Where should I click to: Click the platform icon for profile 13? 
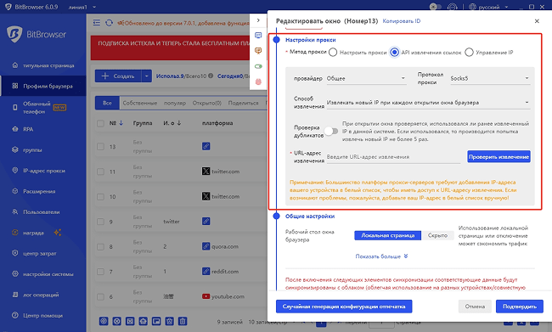[x=206, y=146]
